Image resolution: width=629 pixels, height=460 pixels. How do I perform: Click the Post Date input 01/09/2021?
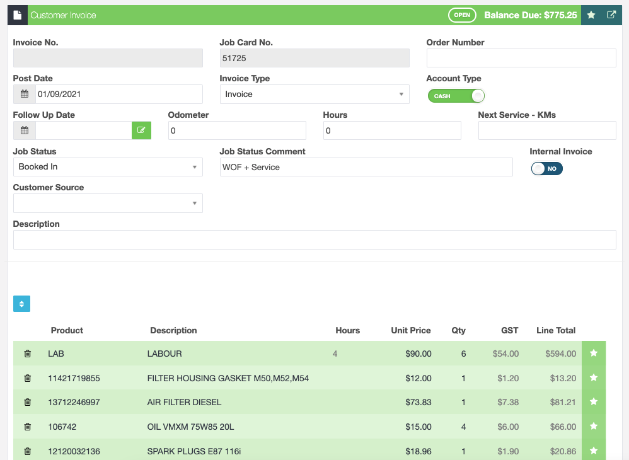[119, 95]
